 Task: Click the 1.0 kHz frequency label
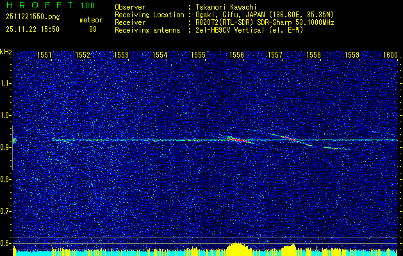(5, 115)
